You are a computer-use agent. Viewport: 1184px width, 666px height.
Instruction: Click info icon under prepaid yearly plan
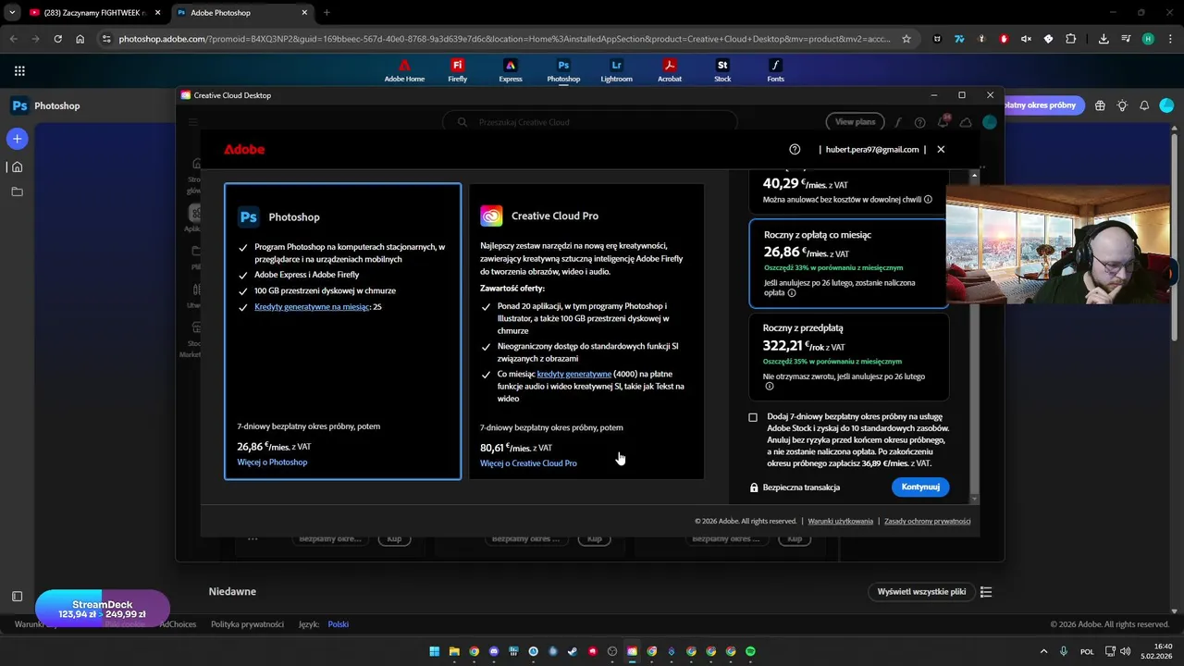[x=769, y=387]
